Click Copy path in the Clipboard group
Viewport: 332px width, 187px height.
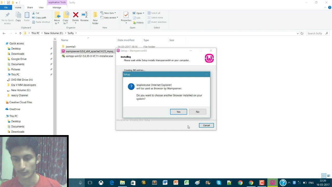tap(39, 18)
